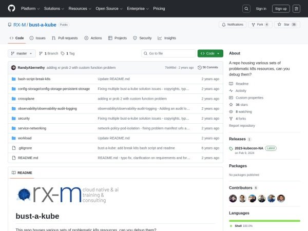Switch to the Insights tab
This screenshot has width=308, height=231.
tap(167, 38)
